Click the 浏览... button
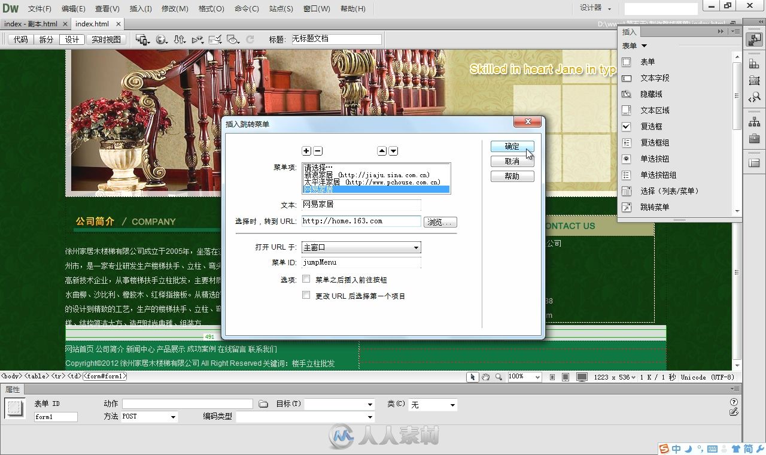 440,222
